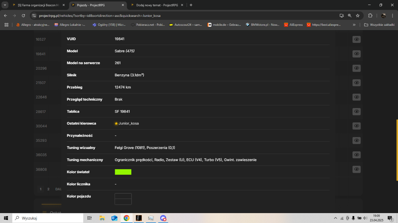Image resolution: width=398 pixels, height=223 pixels.
Task: Reveal vehicle 36035 with eye icon
Action: click(356, 155)
